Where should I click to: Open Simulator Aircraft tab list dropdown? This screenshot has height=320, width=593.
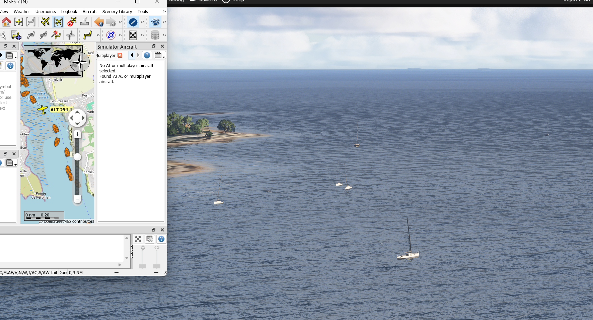pyautogui.click(x=160, y=56)
